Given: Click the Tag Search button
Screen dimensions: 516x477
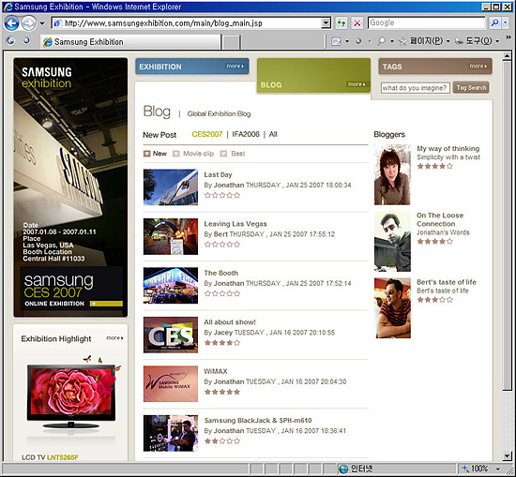Looking at the screenshot, I should pos(471,88).
